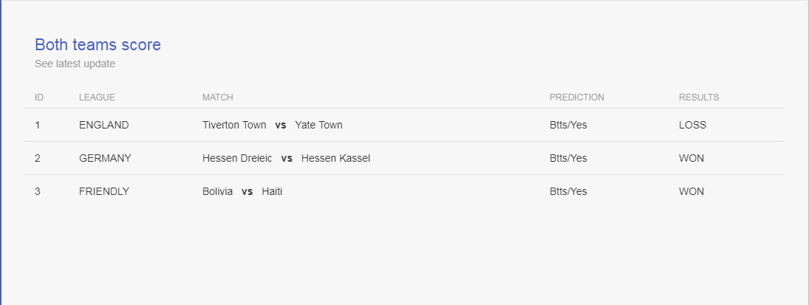
Task: Click the MATCH column header
Action: pos(218,97)
